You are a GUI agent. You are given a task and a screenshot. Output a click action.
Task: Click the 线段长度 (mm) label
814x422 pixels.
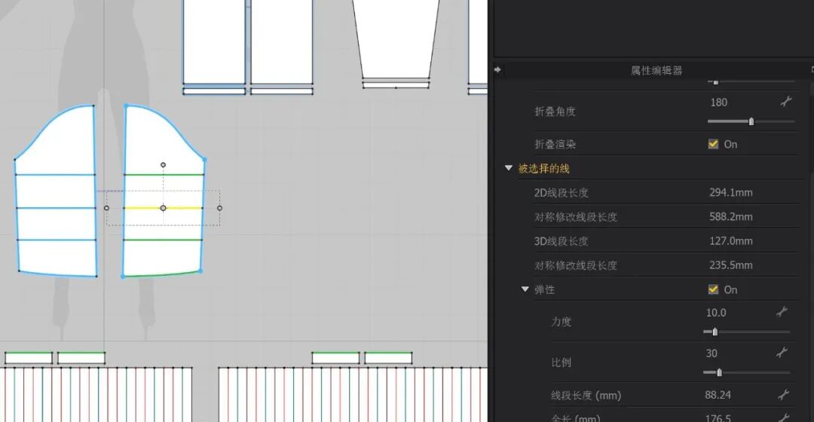pyautogui.click(x=586, y=396)
